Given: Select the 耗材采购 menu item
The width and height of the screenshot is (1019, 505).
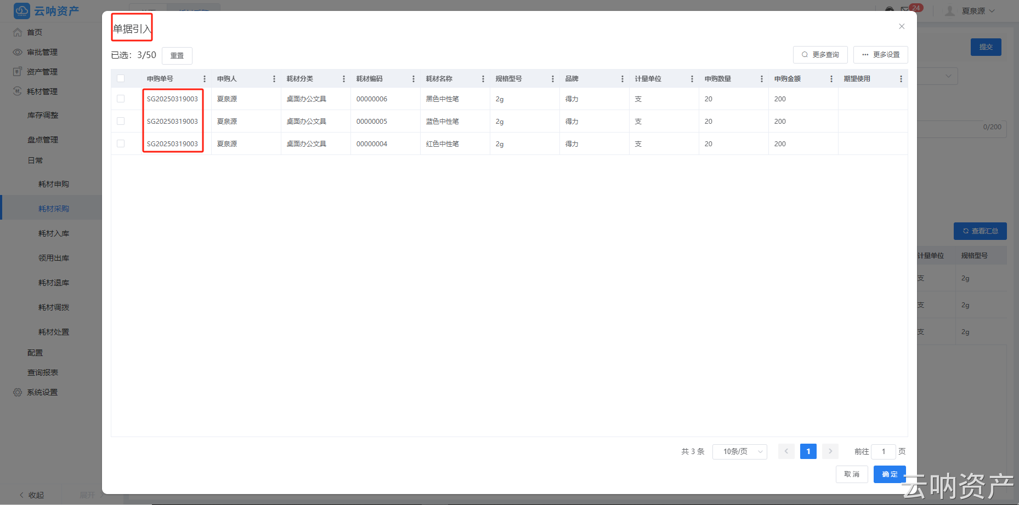Looking at the screenshot, I should pos(51,209).
